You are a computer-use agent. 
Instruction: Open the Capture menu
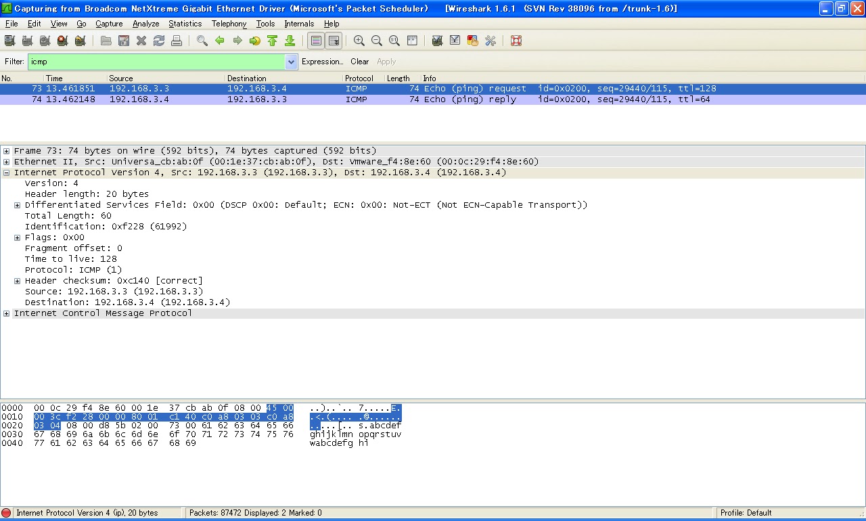point(109,24)
